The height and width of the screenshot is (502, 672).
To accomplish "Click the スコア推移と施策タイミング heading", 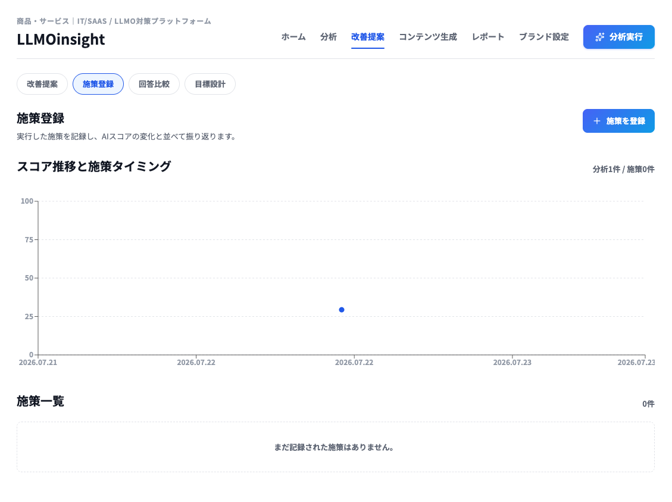I will pos(94,166).
